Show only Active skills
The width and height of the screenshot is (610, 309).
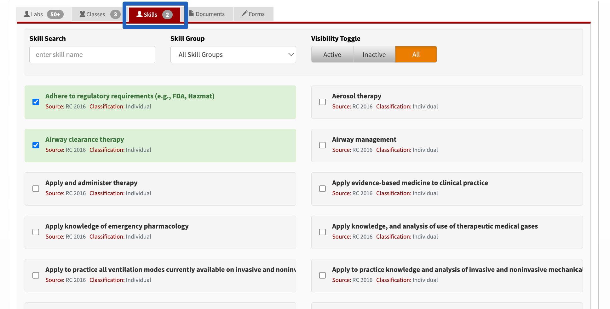(x=332, y=54)
